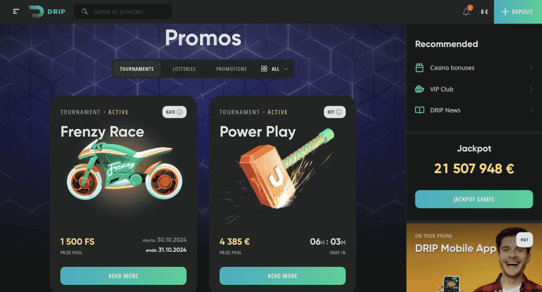Viewport: 542px width, 292px height.
Task: Open the hamburger side menu
Action: pos(16,12)
